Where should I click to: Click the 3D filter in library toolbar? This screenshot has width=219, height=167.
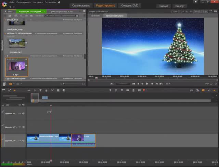26,16
